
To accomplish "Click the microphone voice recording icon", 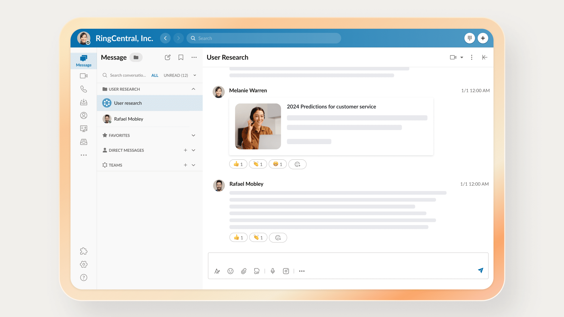I will 273,271.
